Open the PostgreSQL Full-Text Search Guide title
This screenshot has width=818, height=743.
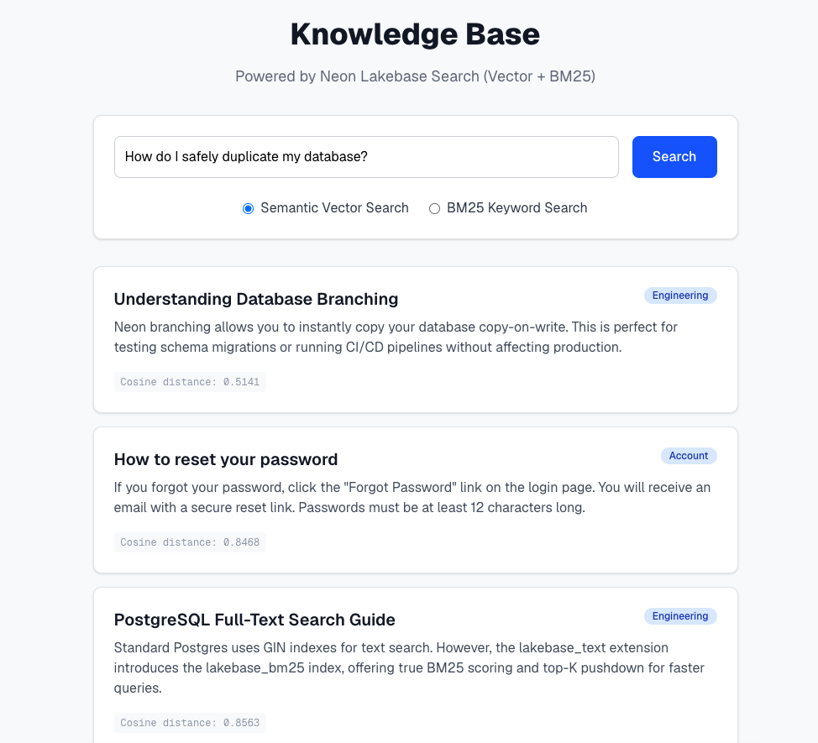click(x=254, y=620)
